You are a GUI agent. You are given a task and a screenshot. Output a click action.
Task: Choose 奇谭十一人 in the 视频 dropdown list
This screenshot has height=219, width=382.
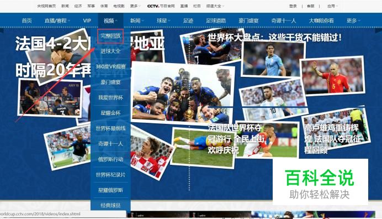[x=110, y=144]
